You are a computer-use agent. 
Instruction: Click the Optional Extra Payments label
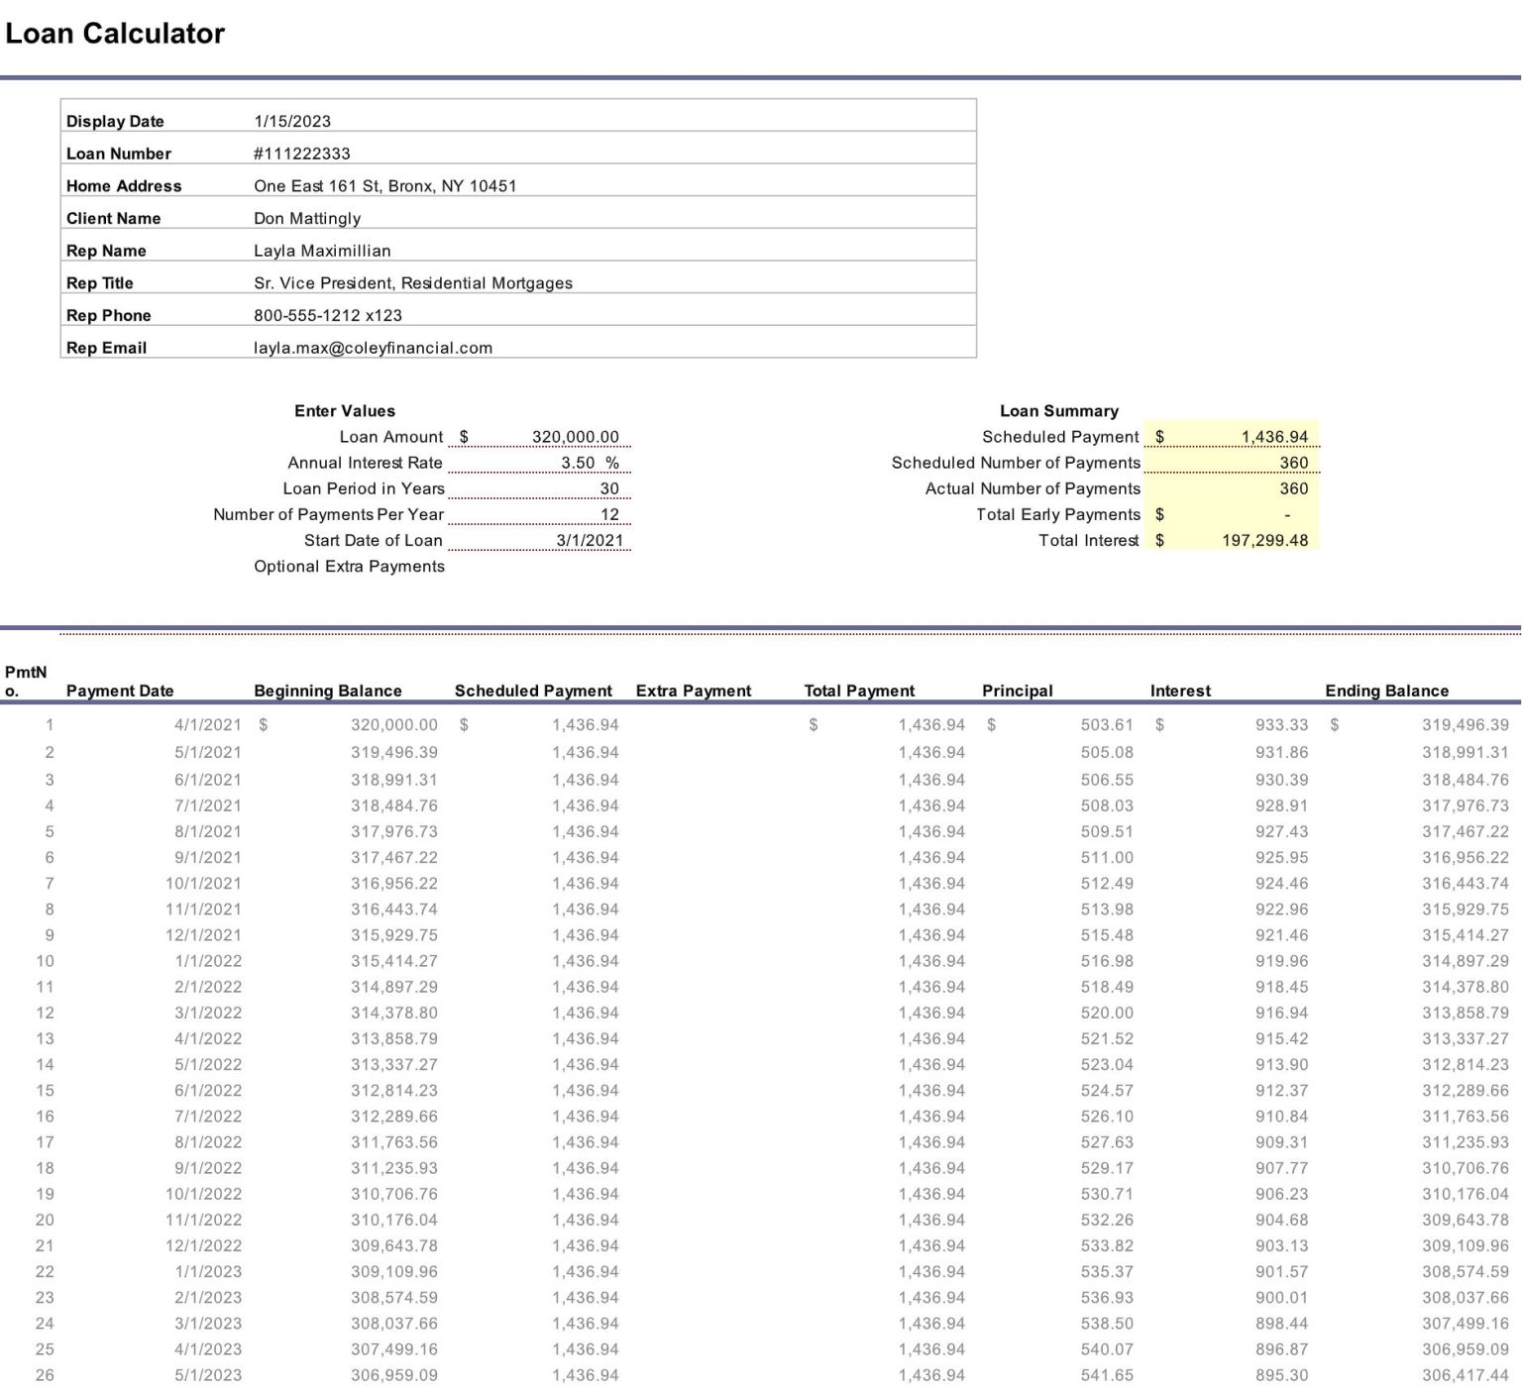point(349,566)
